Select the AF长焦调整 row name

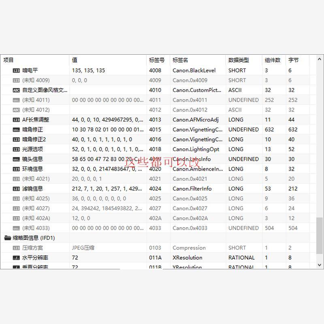point(36,120)
